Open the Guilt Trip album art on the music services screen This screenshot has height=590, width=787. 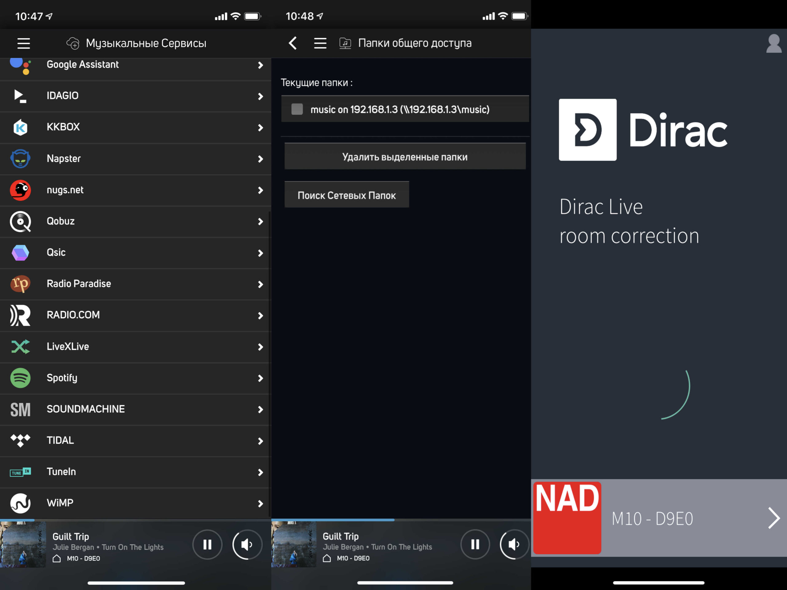(23, 544)
